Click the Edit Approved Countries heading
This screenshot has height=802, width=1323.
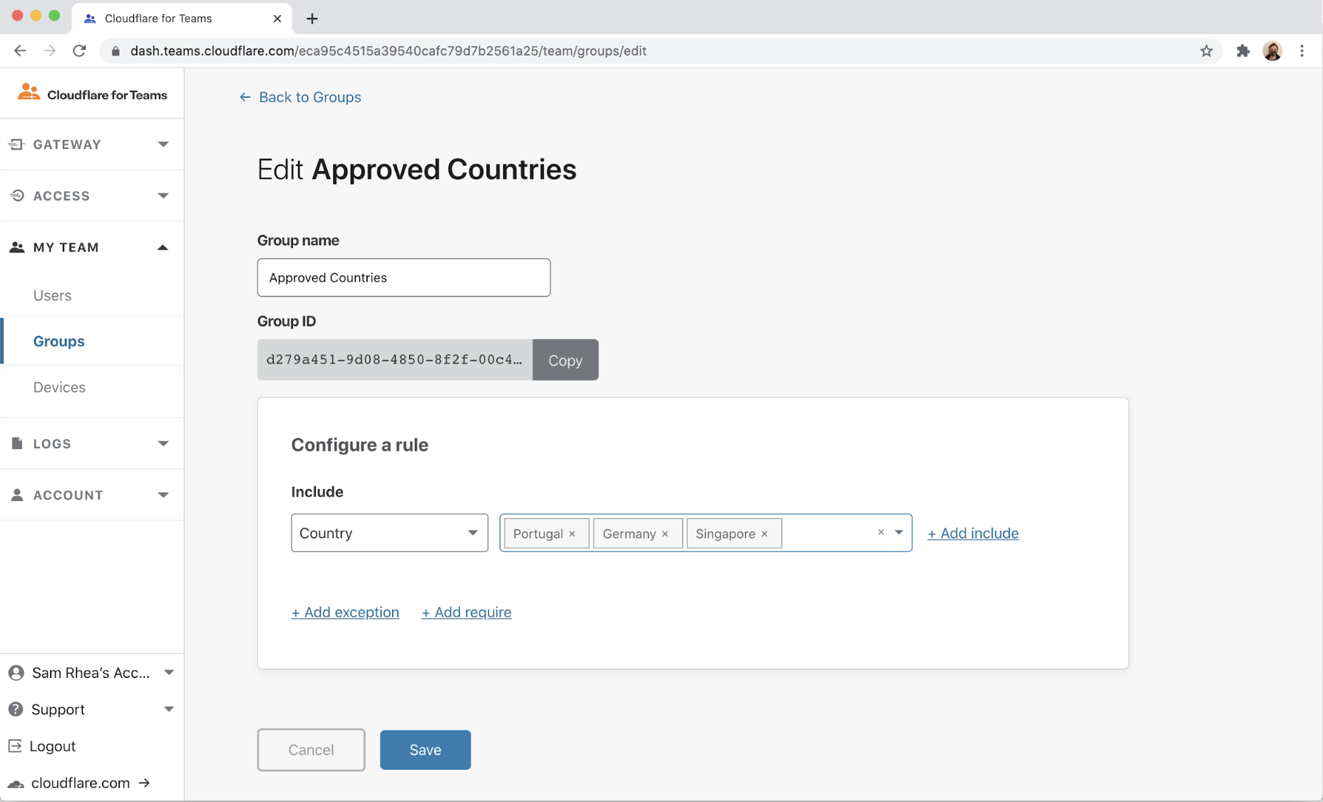pyautogui.click(x=416, y=170)
